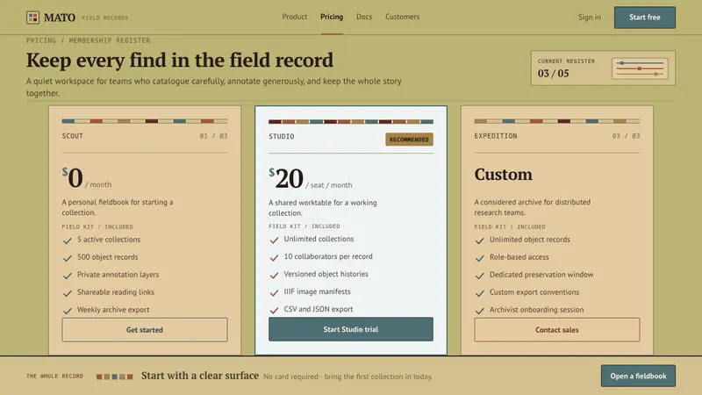Viewport: 702px width, 395px height.
Task: Click the Start free button
Action: [x=645, y=18]
